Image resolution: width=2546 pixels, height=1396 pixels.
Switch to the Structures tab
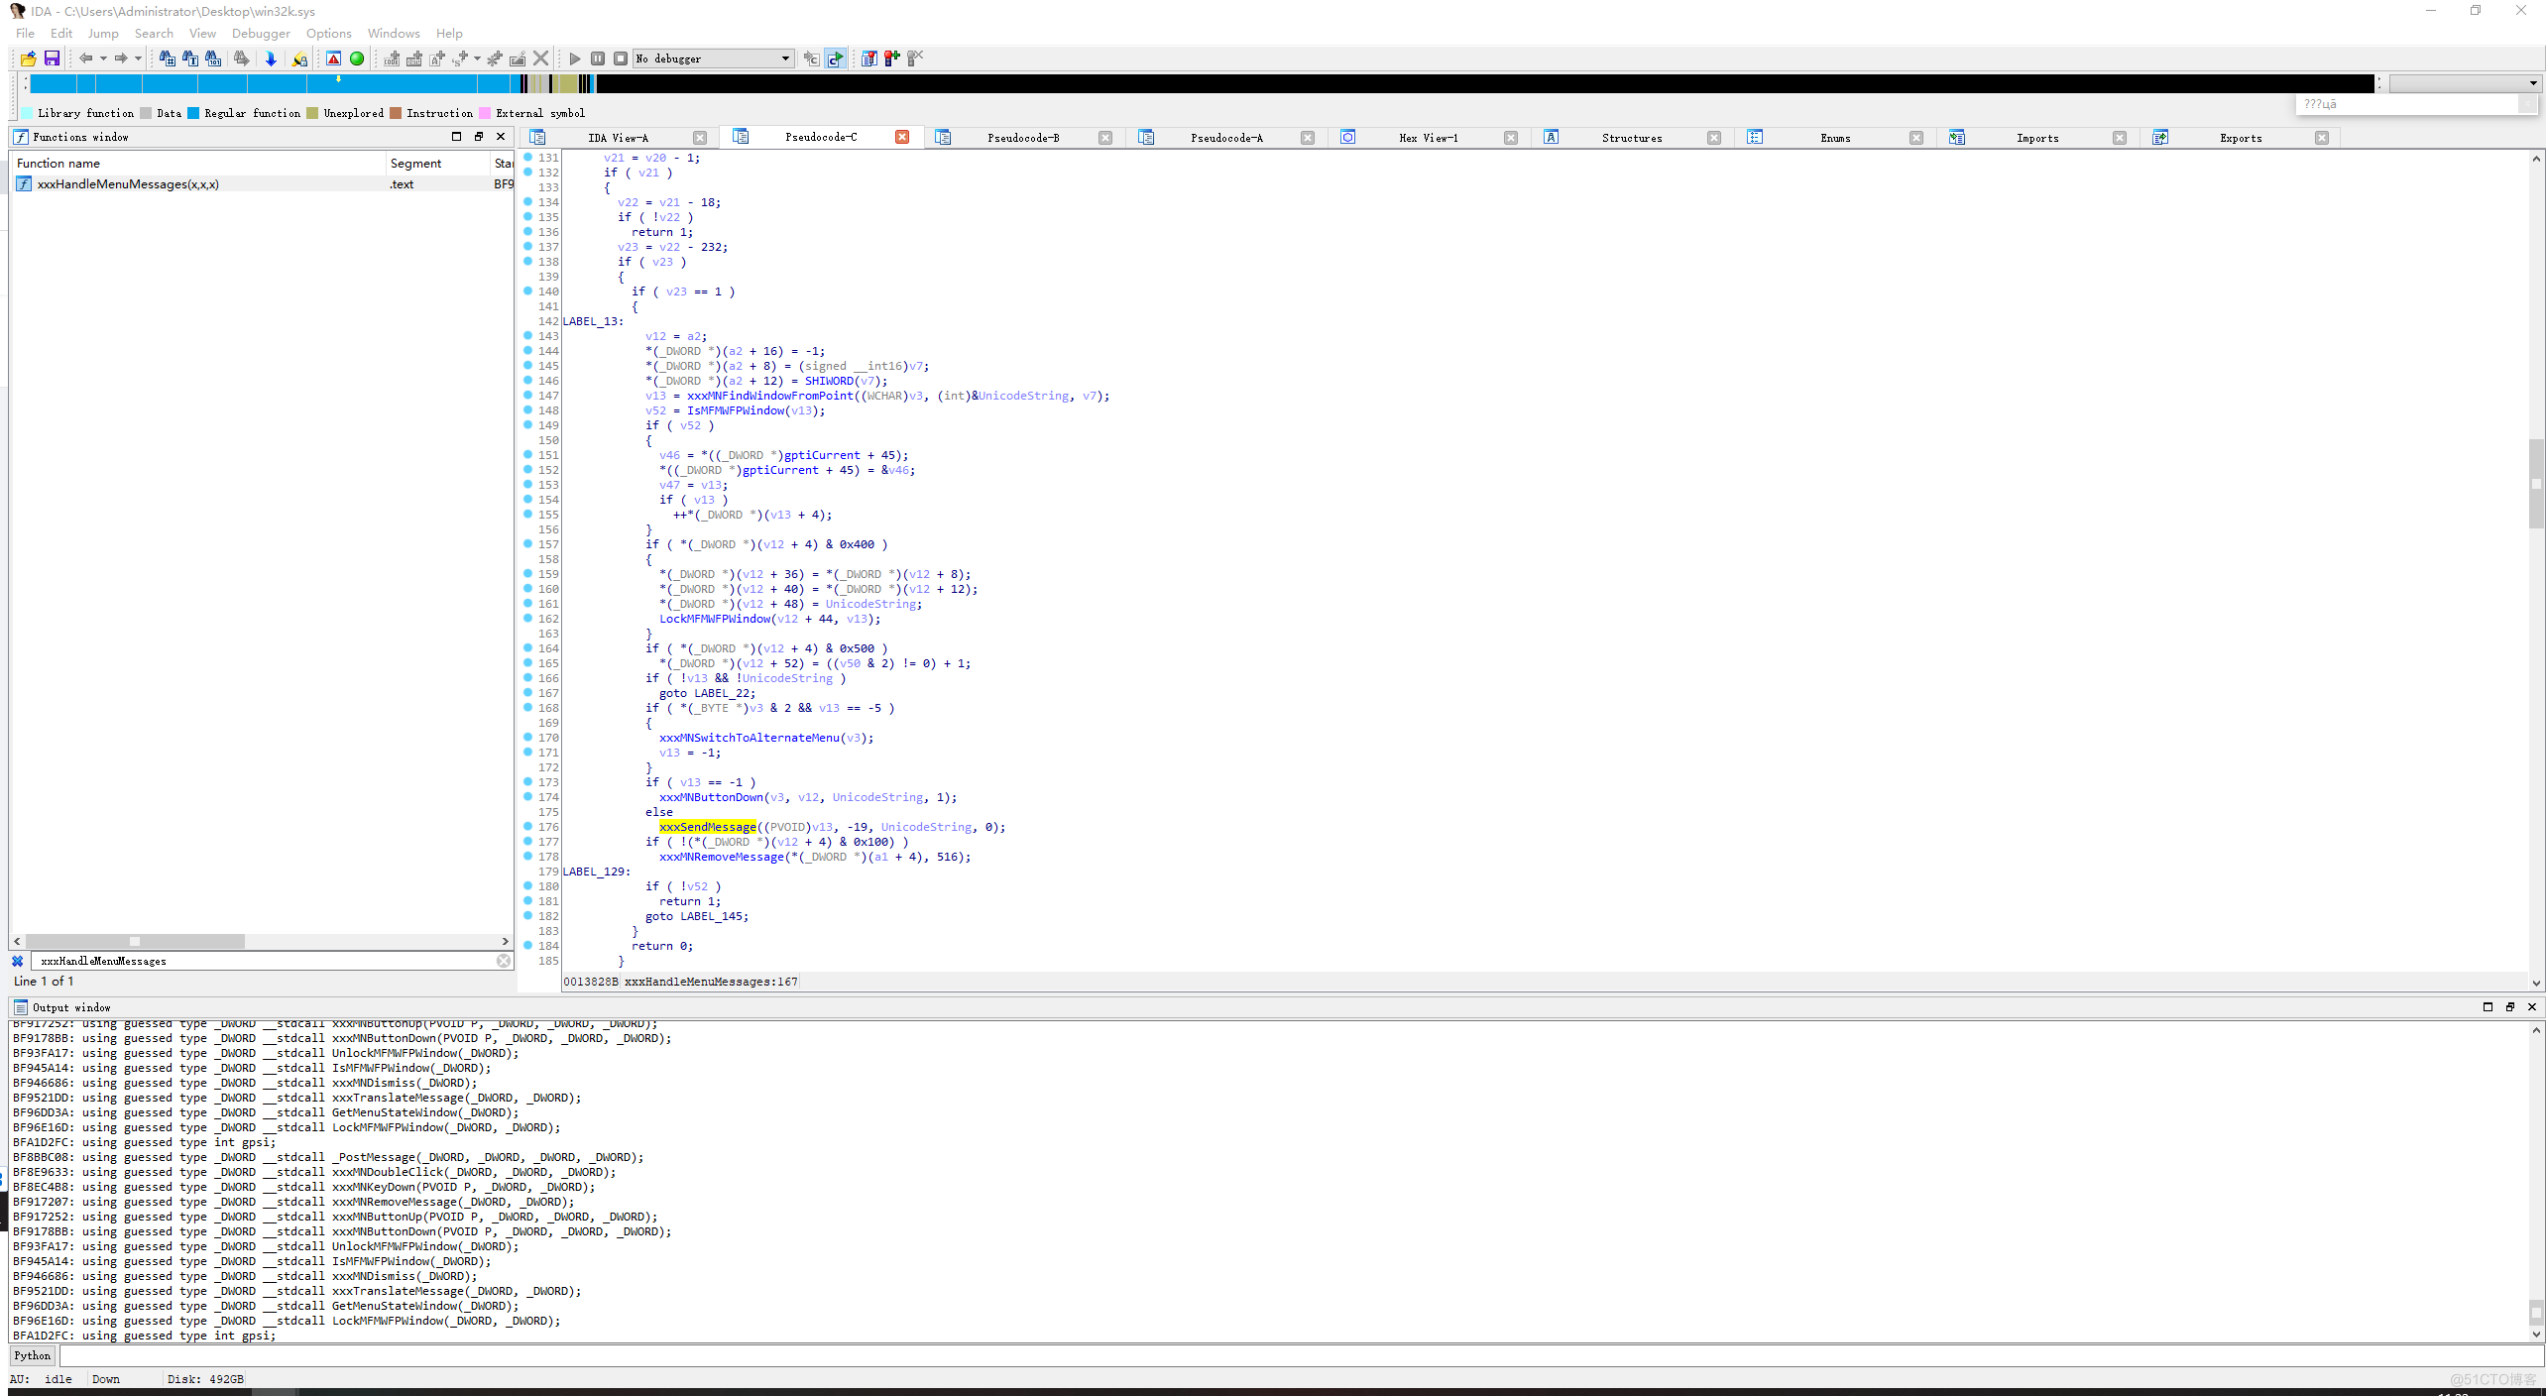pos(1631,138)
